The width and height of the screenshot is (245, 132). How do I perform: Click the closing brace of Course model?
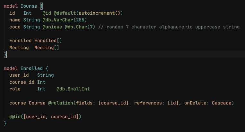[5, 54]
